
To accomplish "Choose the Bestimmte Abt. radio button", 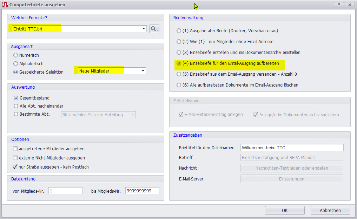I will coord(16,114).
